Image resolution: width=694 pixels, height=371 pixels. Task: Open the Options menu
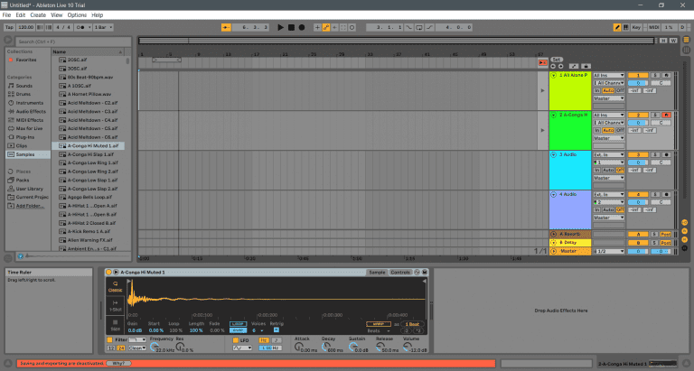click(77, 15)
